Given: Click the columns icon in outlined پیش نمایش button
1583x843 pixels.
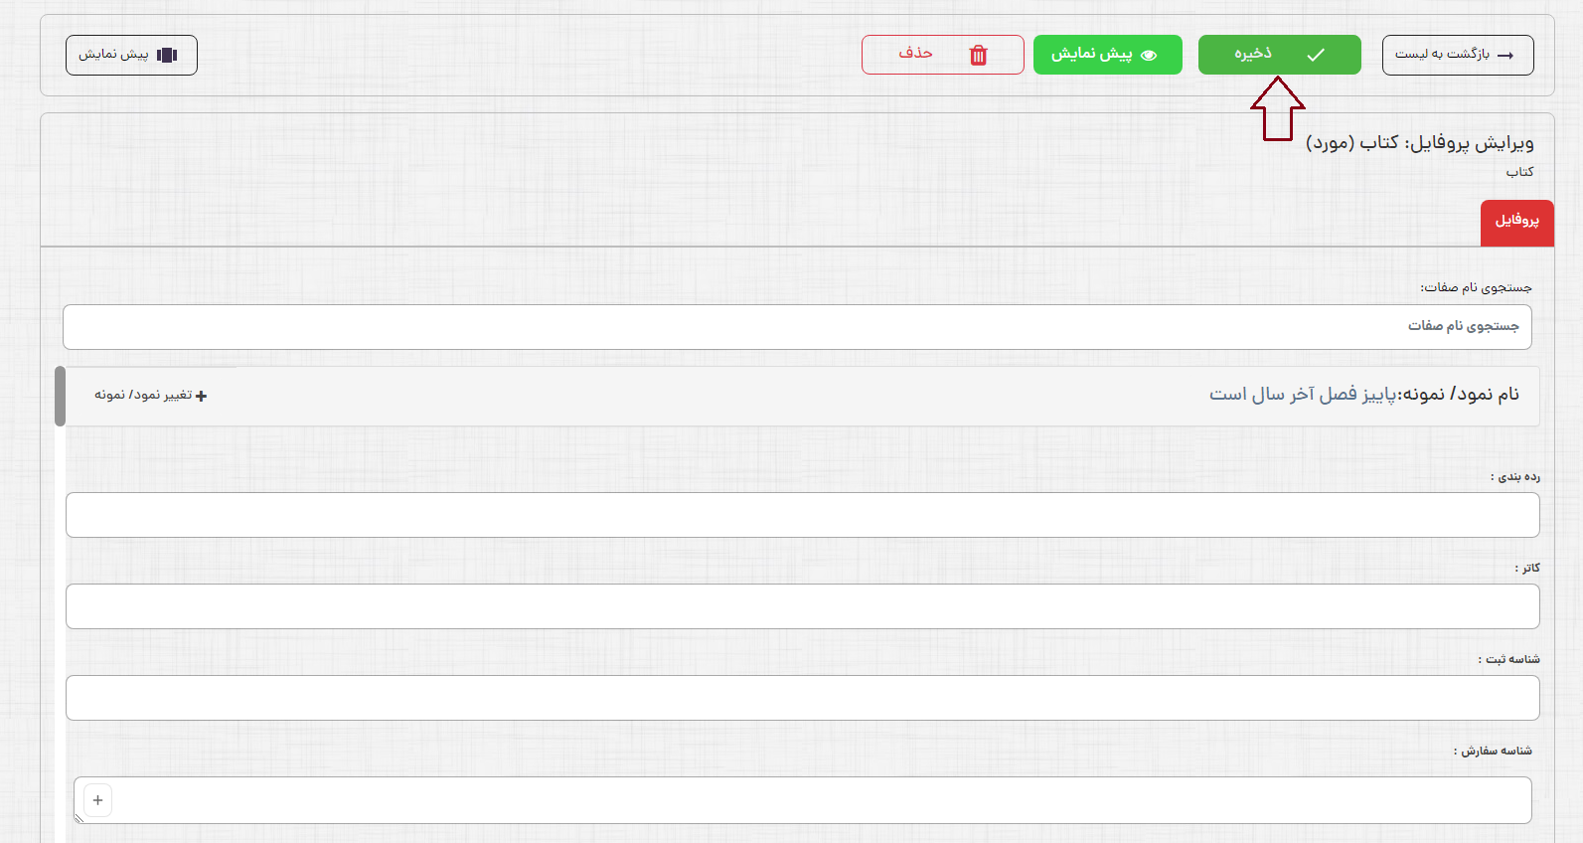Looking at the screenshot, I should pyautogui.click(x=167, y=56).
